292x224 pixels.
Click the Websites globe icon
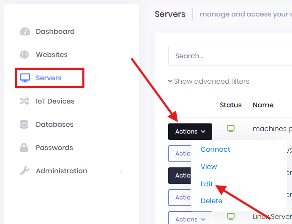pyautogui.click(x=25, y=55)
